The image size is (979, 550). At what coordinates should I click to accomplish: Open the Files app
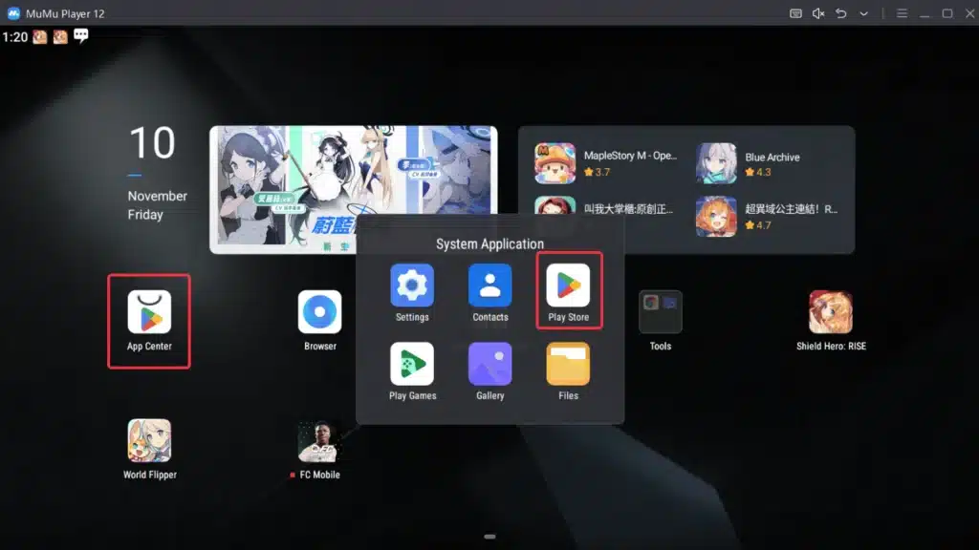point(568,364)
